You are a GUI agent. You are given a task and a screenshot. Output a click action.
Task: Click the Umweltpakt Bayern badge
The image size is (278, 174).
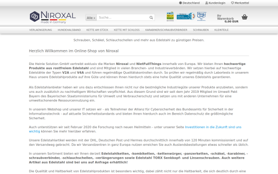click(170, 17)
